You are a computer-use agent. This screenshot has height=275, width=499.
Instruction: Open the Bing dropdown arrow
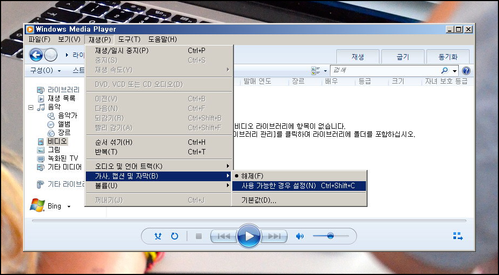(69, 206)
